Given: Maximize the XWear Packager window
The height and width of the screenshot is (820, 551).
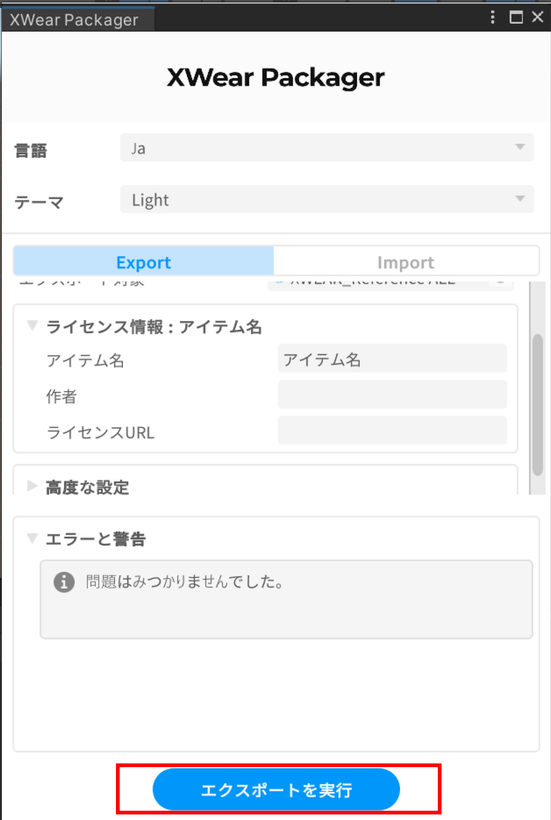Looking at the screenshot, I should (x=516, y=18).
